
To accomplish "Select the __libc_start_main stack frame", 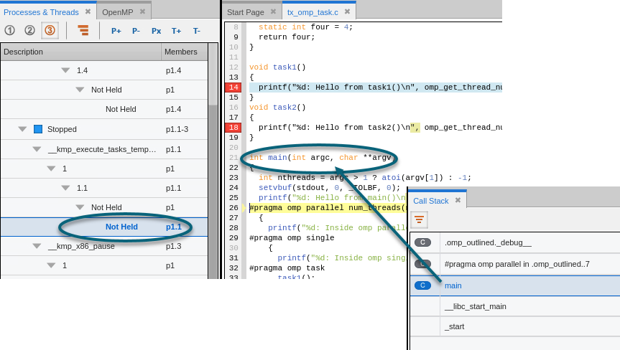I will coord(475,306).
